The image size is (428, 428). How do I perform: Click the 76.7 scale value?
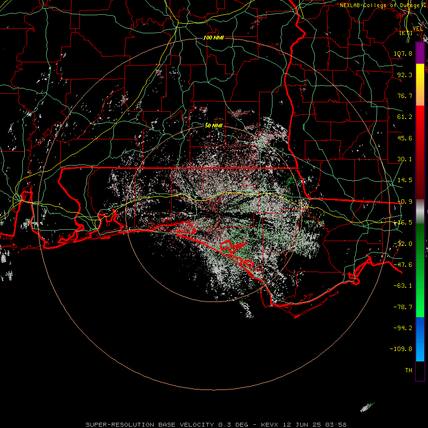click(x=405, y=96)
